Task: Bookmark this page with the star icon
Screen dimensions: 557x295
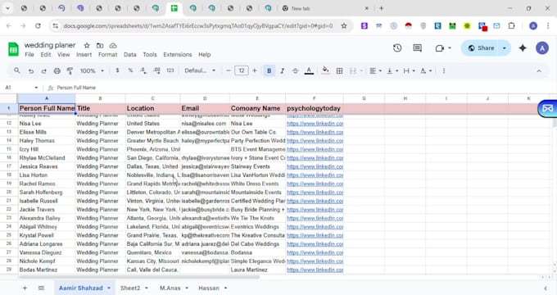Action: click(344, 26)
